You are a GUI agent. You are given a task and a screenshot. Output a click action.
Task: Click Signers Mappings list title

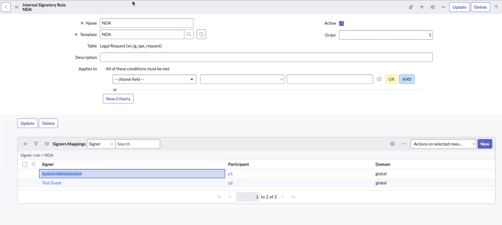69,144
